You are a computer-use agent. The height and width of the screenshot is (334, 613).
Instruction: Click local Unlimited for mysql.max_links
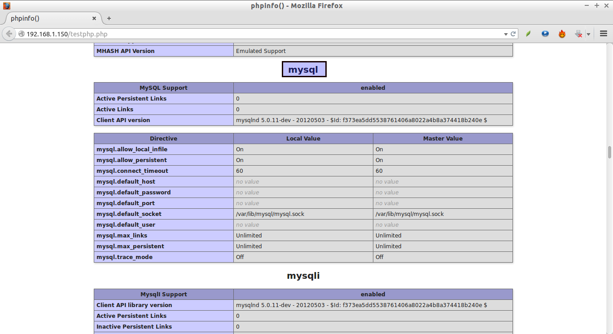pos(249,236)
